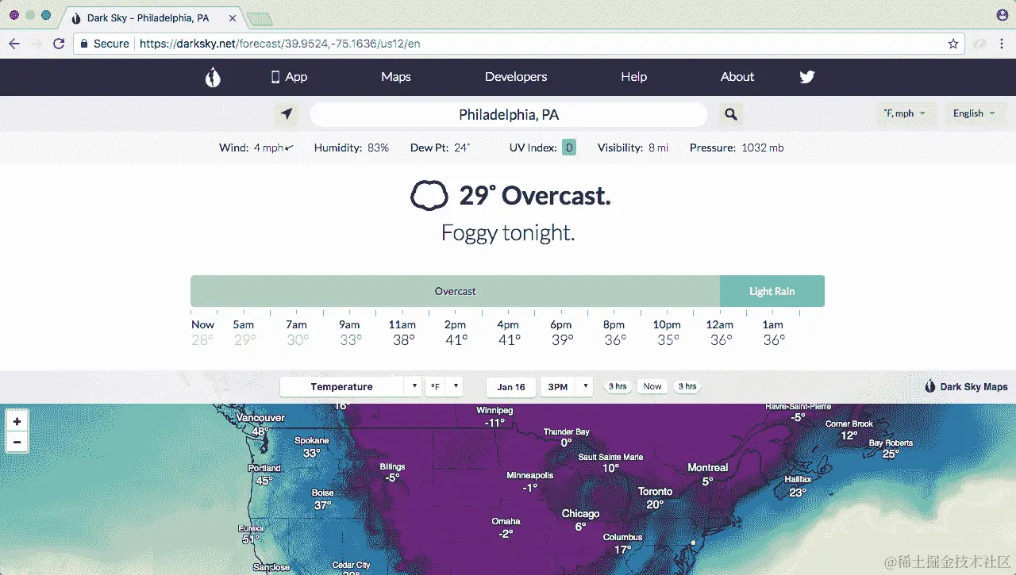Click the Light Rain timeline segment
Viewport: 1016px width, 575px height.
[772, 291]
